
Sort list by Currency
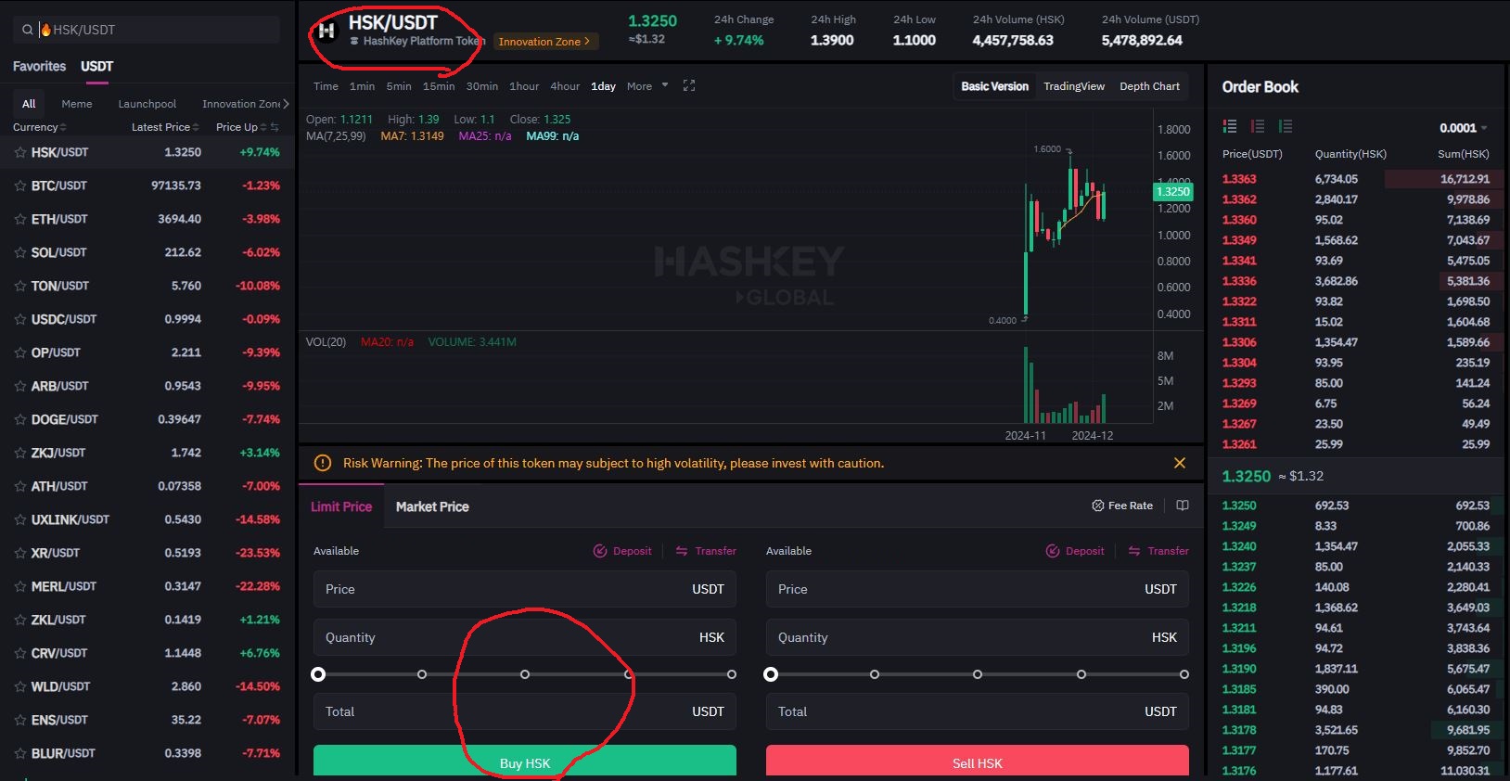click(39, 127)
